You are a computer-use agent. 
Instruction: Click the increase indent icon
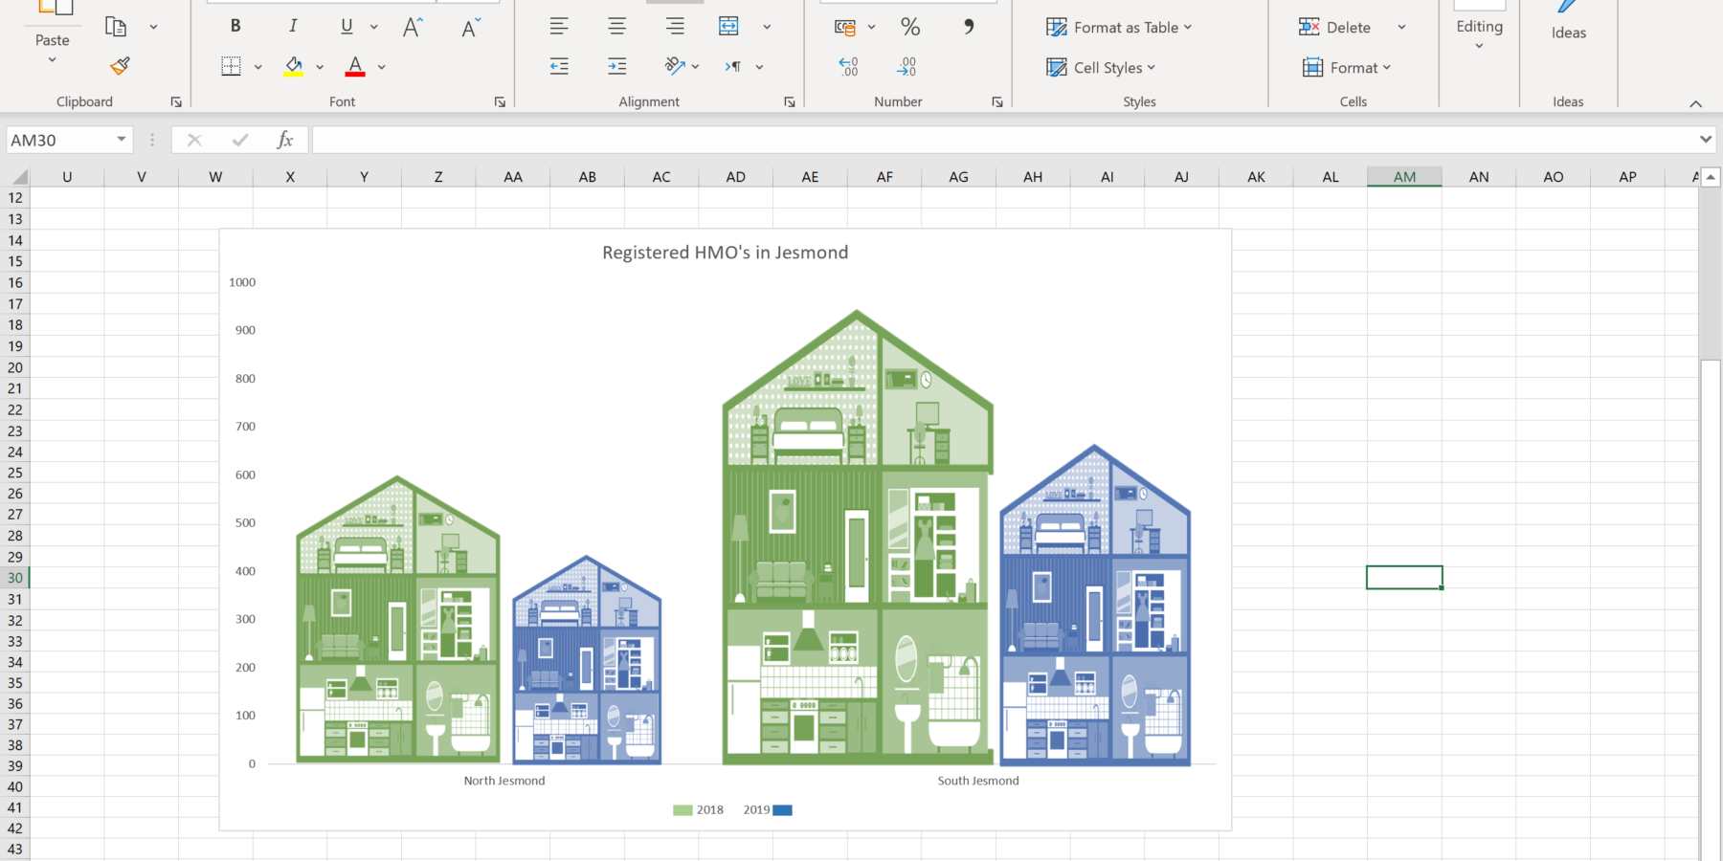point(616,66)
